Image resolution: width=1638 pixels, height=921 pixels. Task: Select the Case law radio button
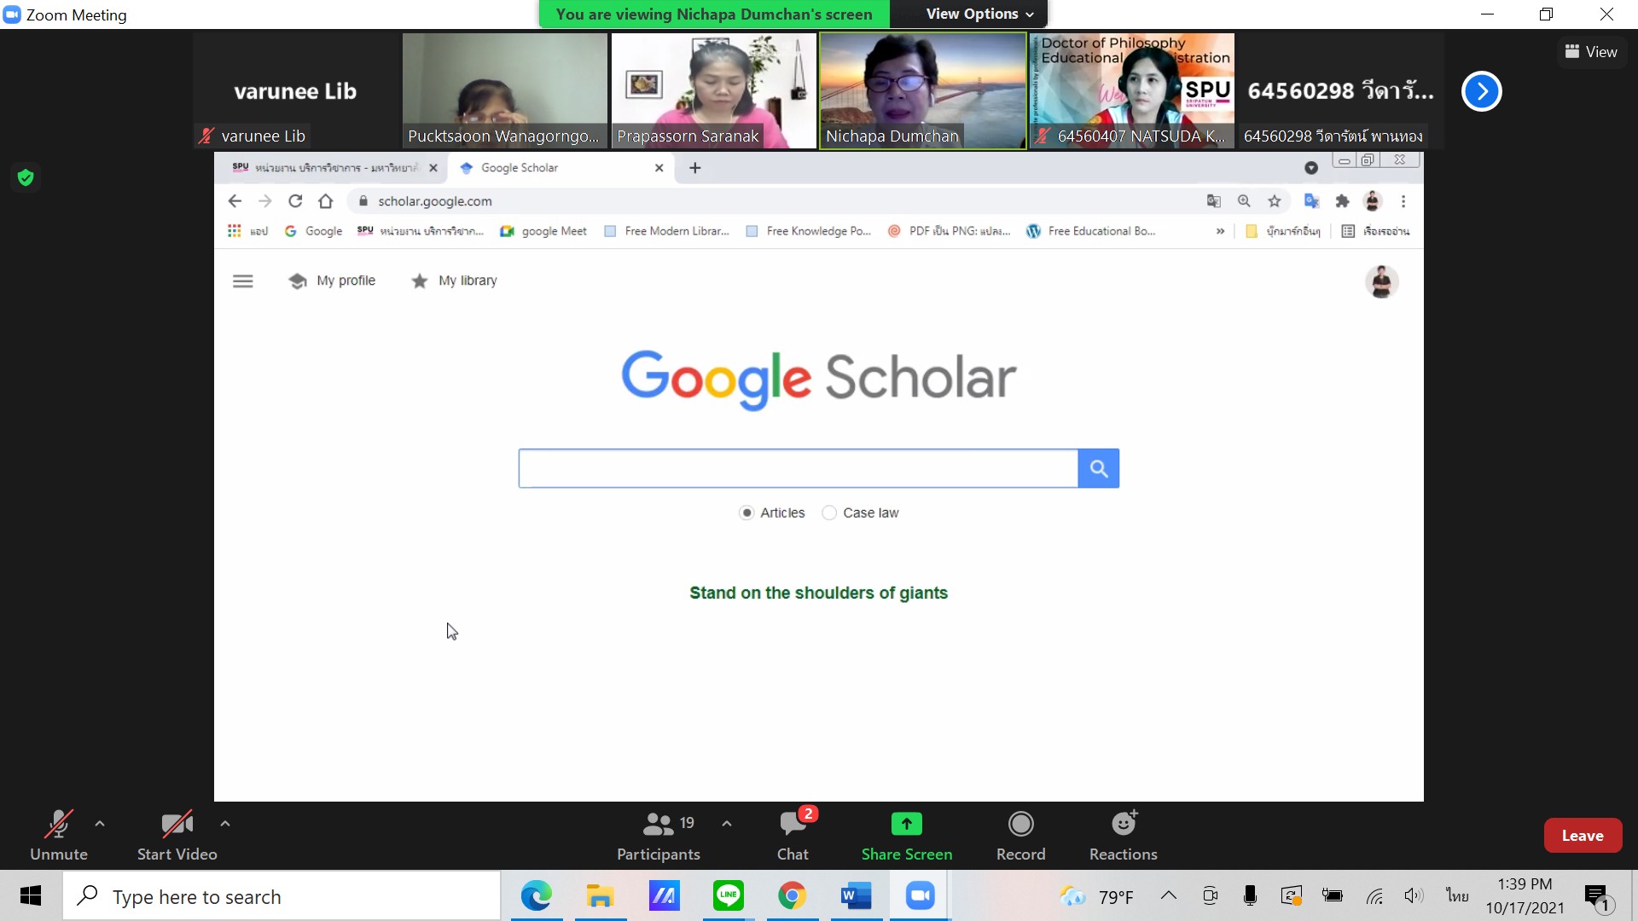[x=829, y=513]
